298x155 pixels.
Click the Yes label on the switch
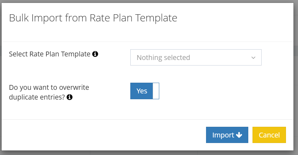point(142,91)
